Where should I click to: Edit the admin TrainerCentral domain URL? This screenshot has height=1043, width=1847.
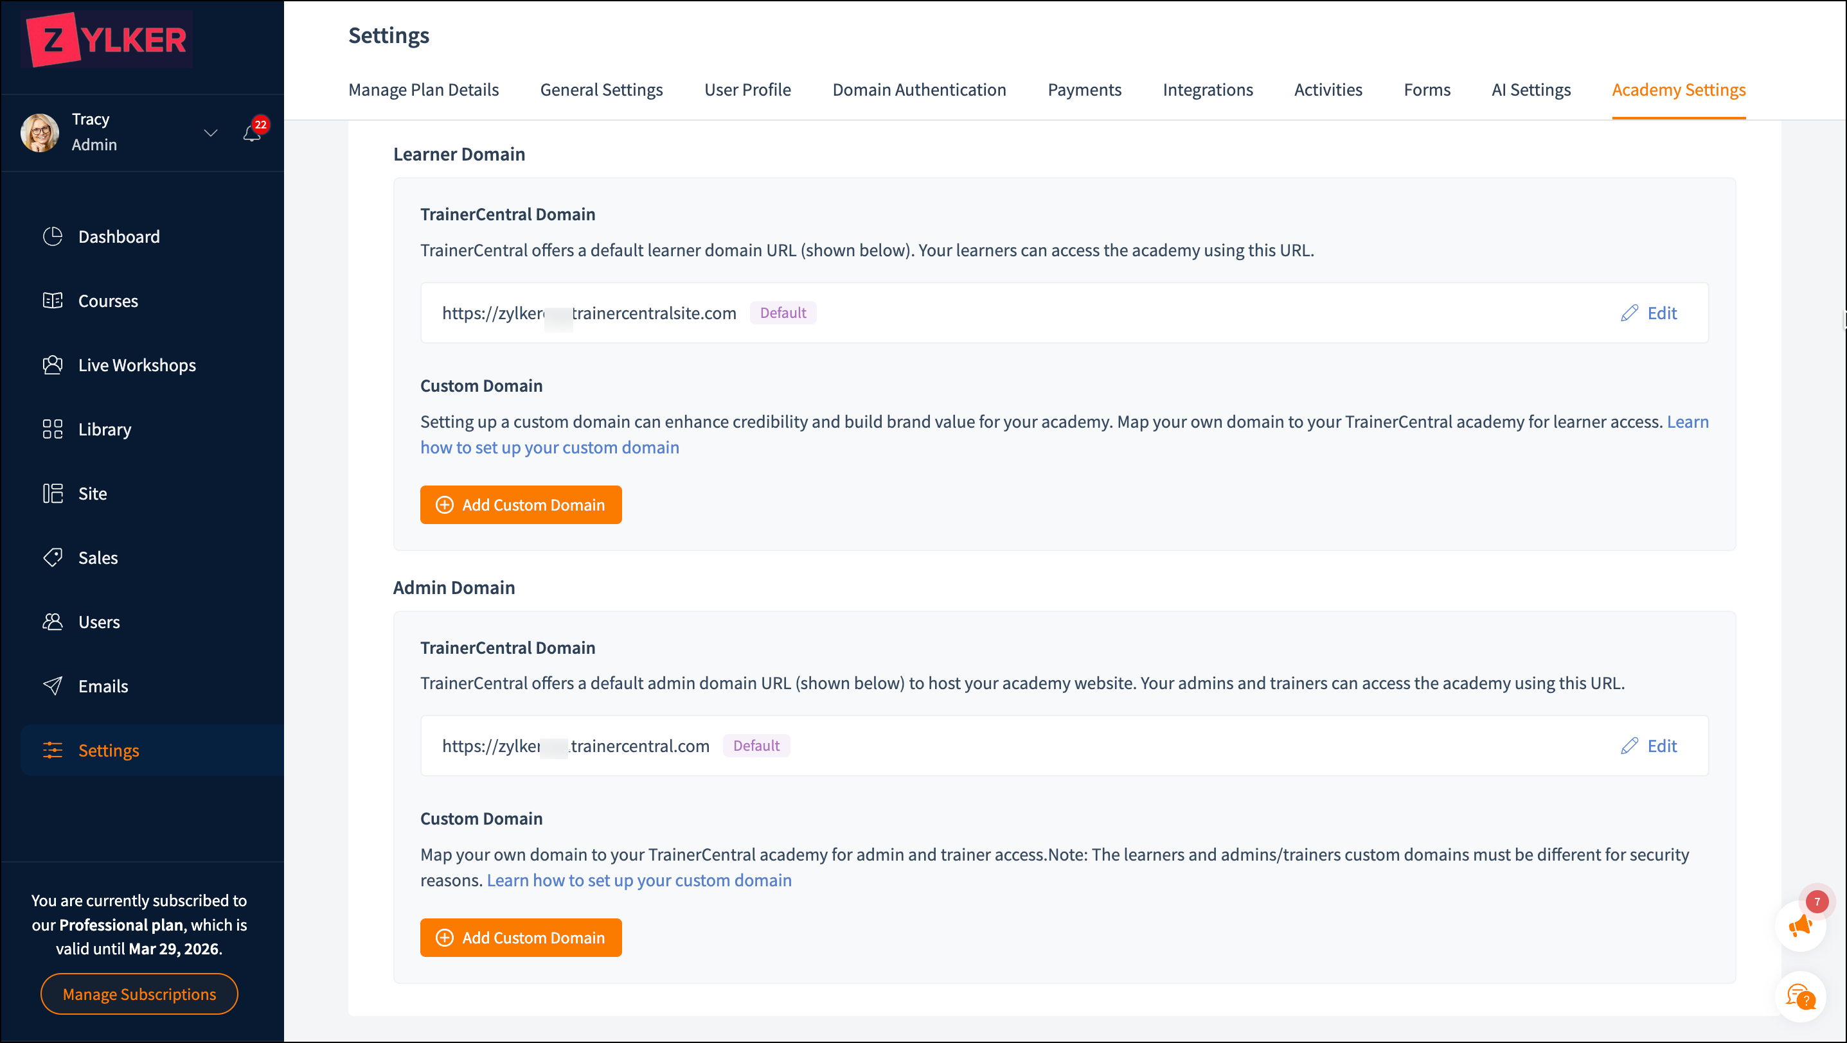click(x=1648, y=746)
